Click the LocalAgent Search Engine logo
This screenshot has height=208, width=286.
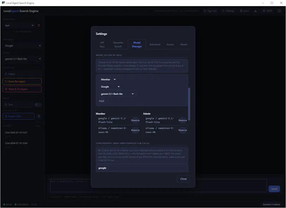pos(21,11)
